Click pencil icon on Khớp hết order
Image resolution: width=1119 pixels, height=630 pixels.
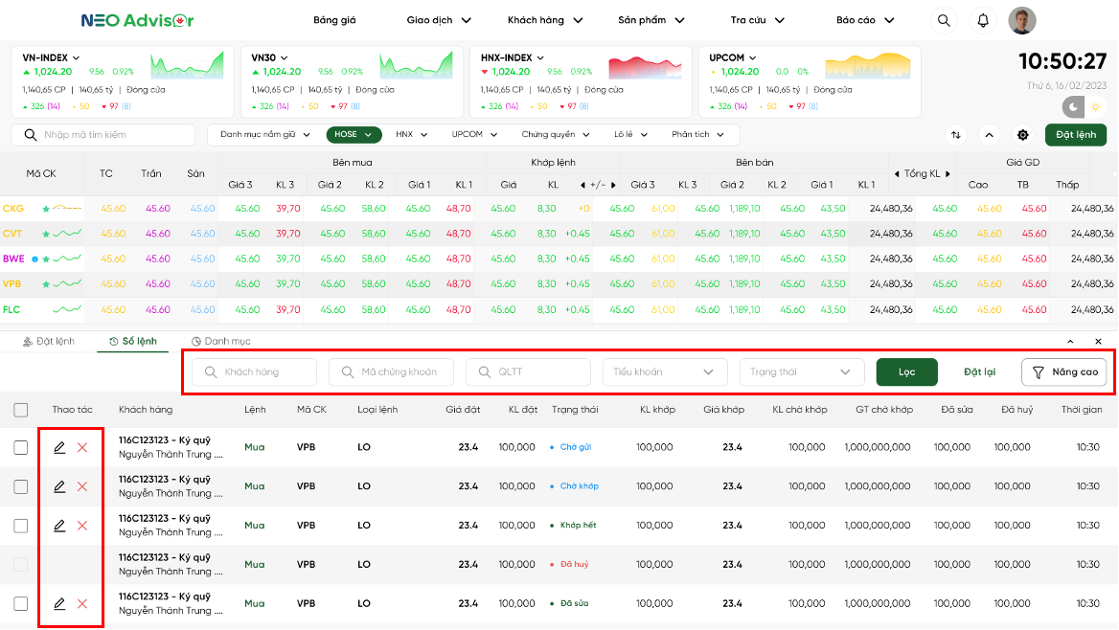click(x=59, y=526)
